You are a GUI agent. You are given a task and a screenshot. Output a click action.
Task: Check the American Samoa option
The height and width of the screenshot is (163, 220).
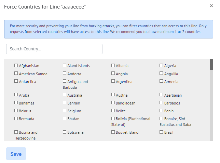16,74
